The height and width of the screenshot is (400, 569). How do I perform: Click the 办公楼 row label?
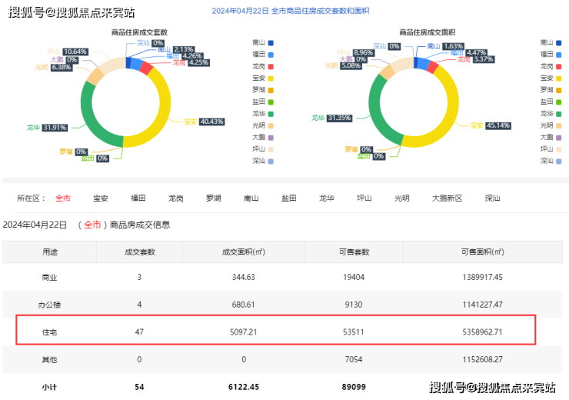[x=50, y=305]
